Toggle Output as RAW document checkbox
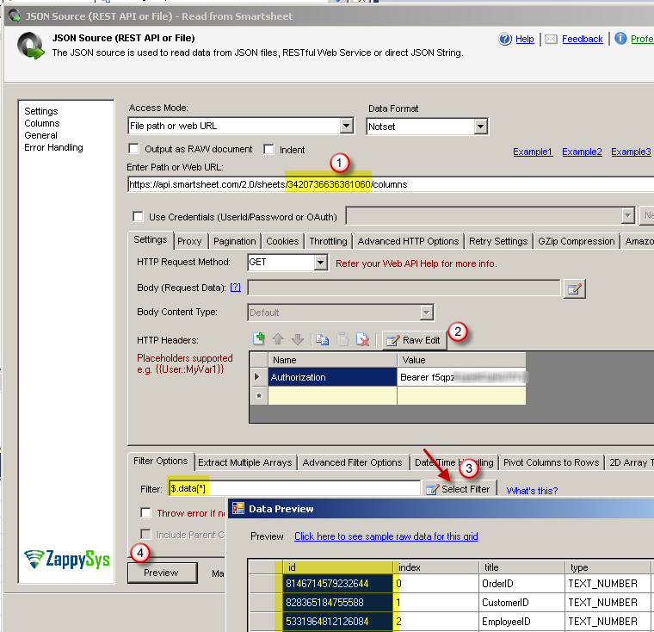Image resolution: width=654 pixels, height=632 pixels. click(x=134, y=149)
